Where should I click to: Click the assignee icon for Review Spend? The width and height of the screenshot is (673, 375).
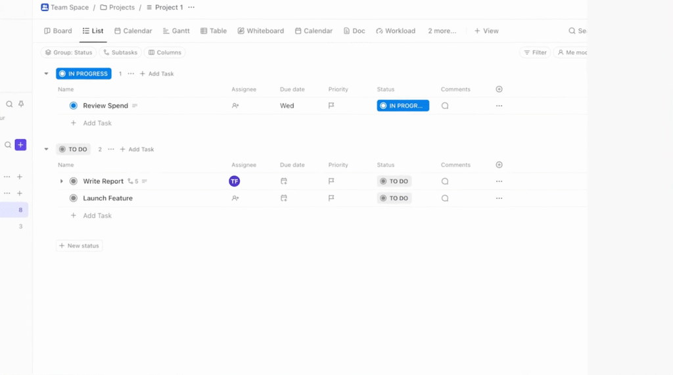pos(235,106)
